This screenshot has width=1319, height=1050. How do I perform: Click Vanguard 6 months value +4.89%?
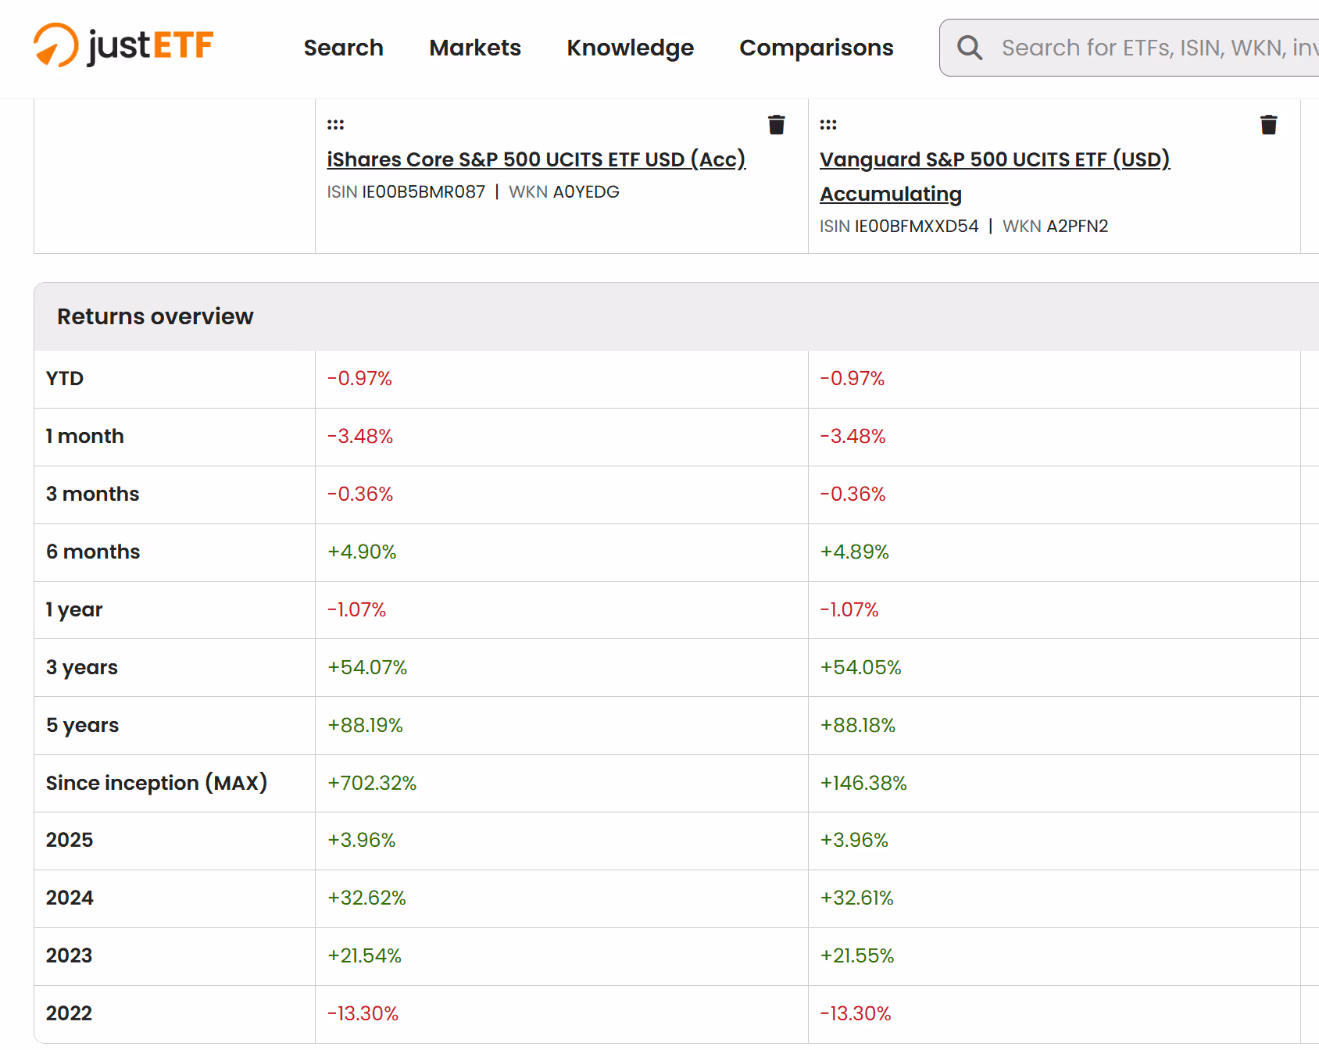click(x=855, y=552)
